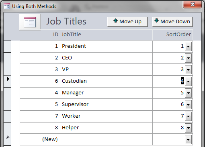Screen dimensions: 205x147
Task: Select the record selector for Helper row
Action: [x=7, y=128]
